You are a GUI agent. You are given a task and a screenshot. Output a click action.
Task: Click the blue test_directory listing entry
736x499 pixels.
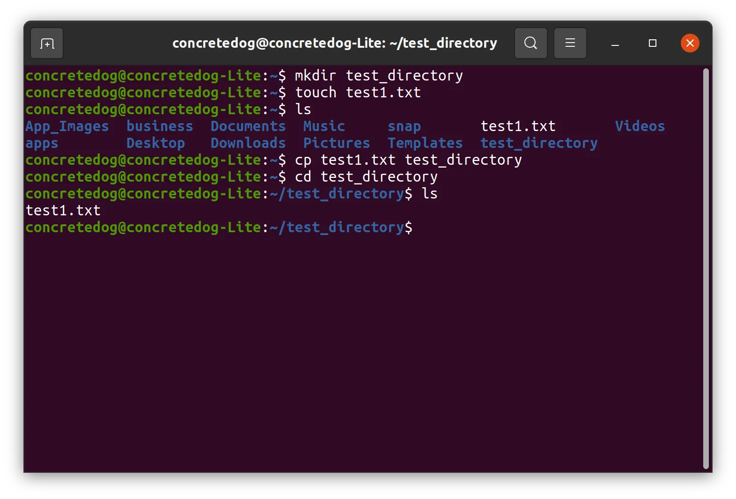click(x=539, y=143)
